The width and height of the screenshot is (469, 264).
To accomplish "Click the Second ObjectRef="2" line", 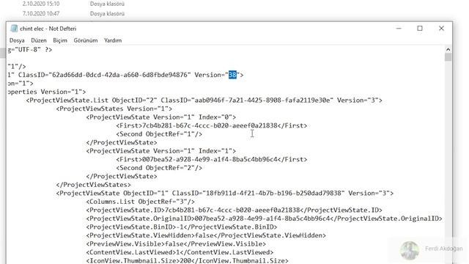I will 159,168.
